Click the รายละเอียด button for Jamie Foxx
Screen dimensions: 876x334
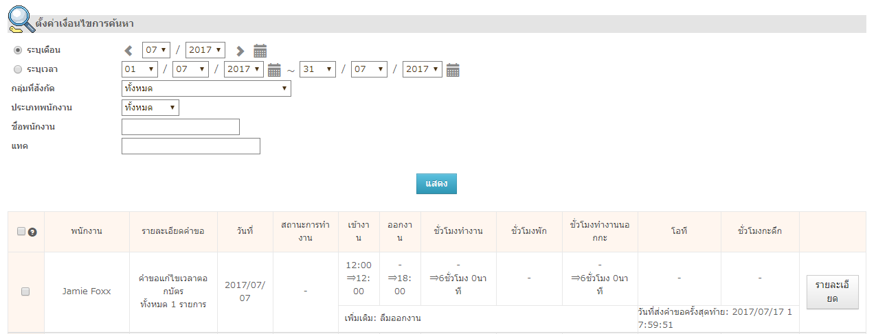tap(832, 291)
